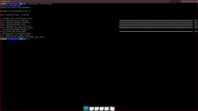Click 'looking for conflicting packages...' line
The height and width of the screenshot is (111, 198).
coord(16,7)
